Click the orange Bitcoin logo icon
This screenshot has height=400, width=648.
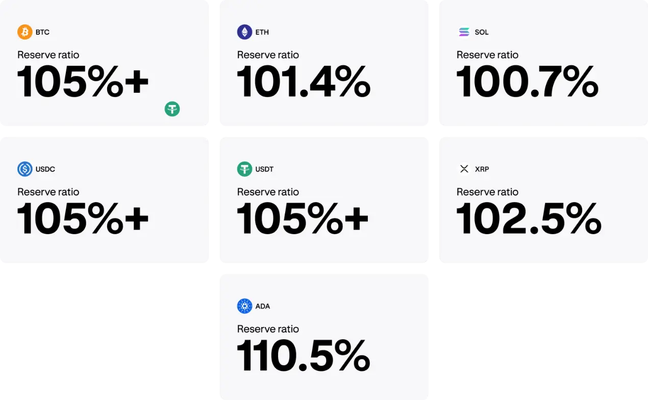25,32
